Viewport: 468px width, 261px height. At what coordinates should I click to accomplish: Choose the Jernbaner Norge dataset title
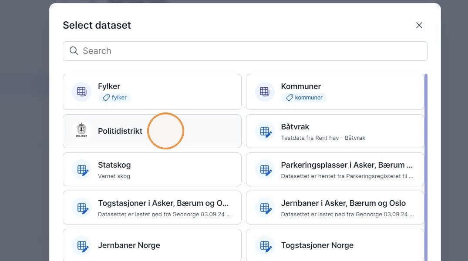point(129,245)
